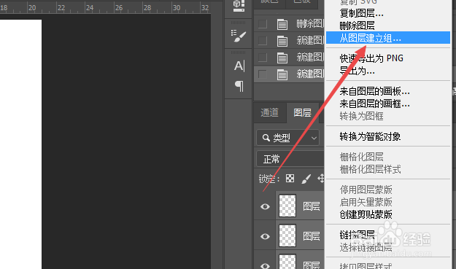Click 启用矢量蒙版 menu item
The width and height of the screenshot is (456, 269).
[x=366, y=202]
